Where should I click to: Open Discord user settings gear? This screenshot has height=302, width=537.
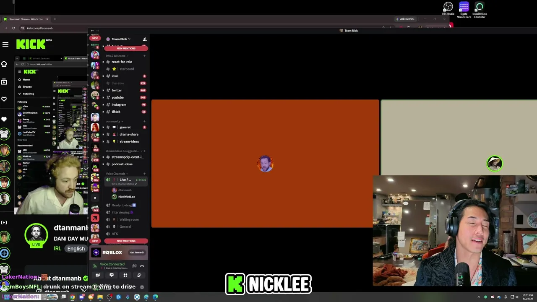pos(142,287)
